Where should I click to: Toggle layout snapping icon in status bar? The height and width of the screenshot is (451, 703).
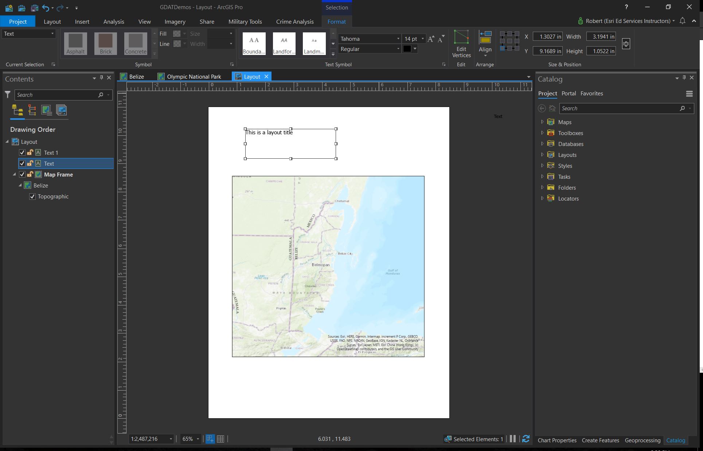pos(210,439)
